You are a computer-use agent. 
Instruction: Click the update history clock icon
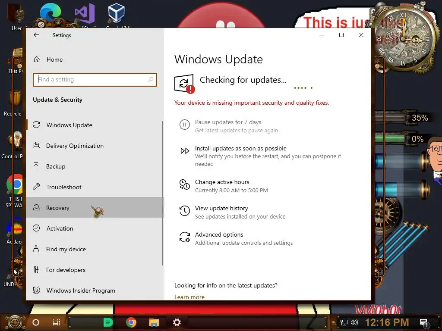(185, 211)
